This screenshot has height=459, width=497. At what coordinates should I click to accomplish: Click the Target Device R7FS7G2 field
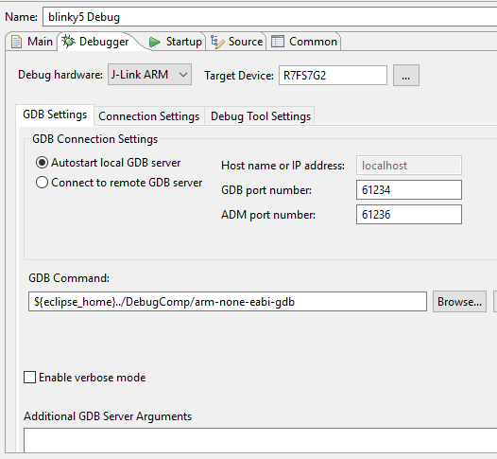tap(333, 76)
